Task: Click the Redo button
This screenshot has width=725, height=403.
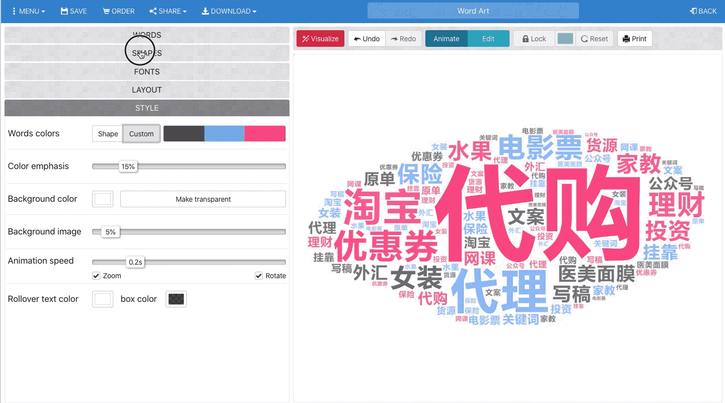Action: [403, 39]
